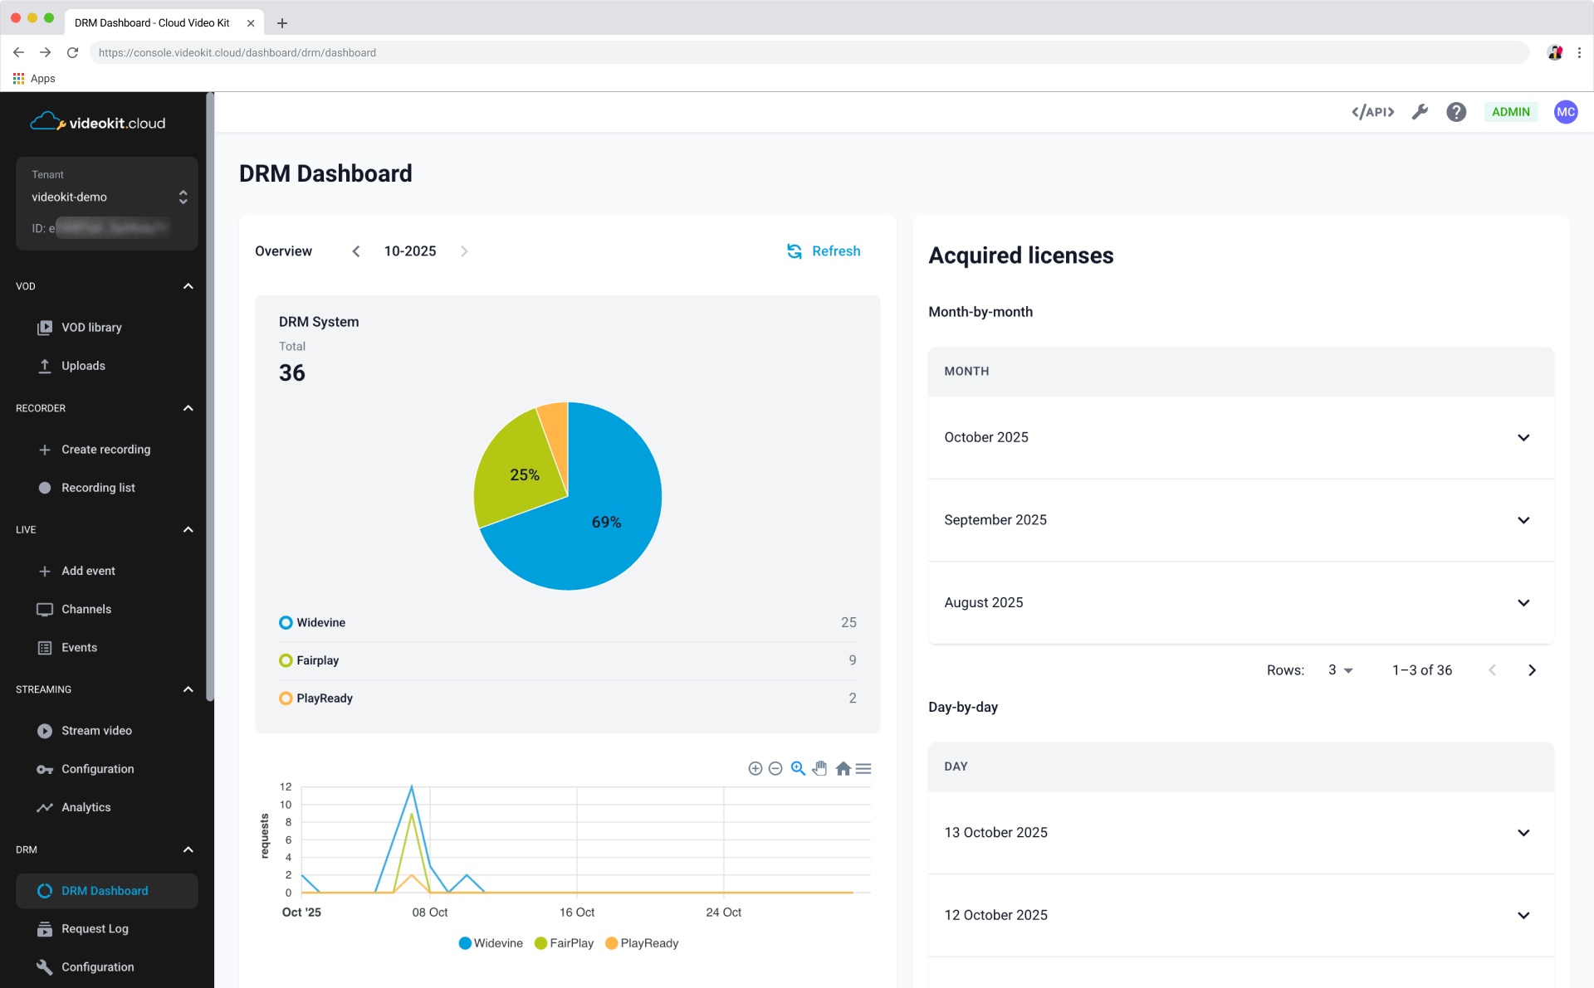Open the API reference icon in top bar
1594x988 pixels.
pos(1372,111)
